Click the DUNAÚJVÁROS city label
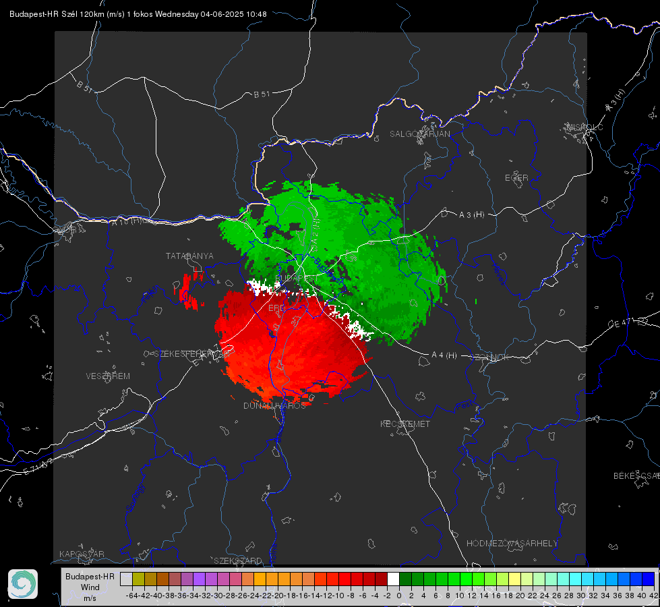 pyautogui.click(x=274, y=405)
